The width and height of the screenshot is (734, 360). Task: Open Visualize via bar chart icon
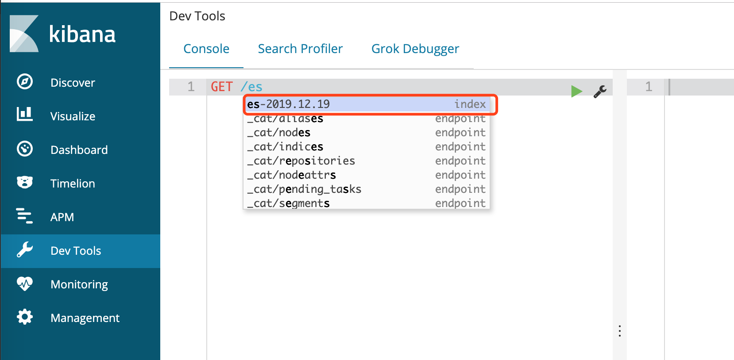tap(25, 114)
